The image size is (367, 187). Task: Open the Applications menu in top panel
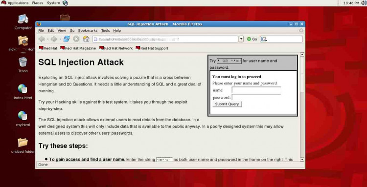pyautogui.click(x=18, y=3)
